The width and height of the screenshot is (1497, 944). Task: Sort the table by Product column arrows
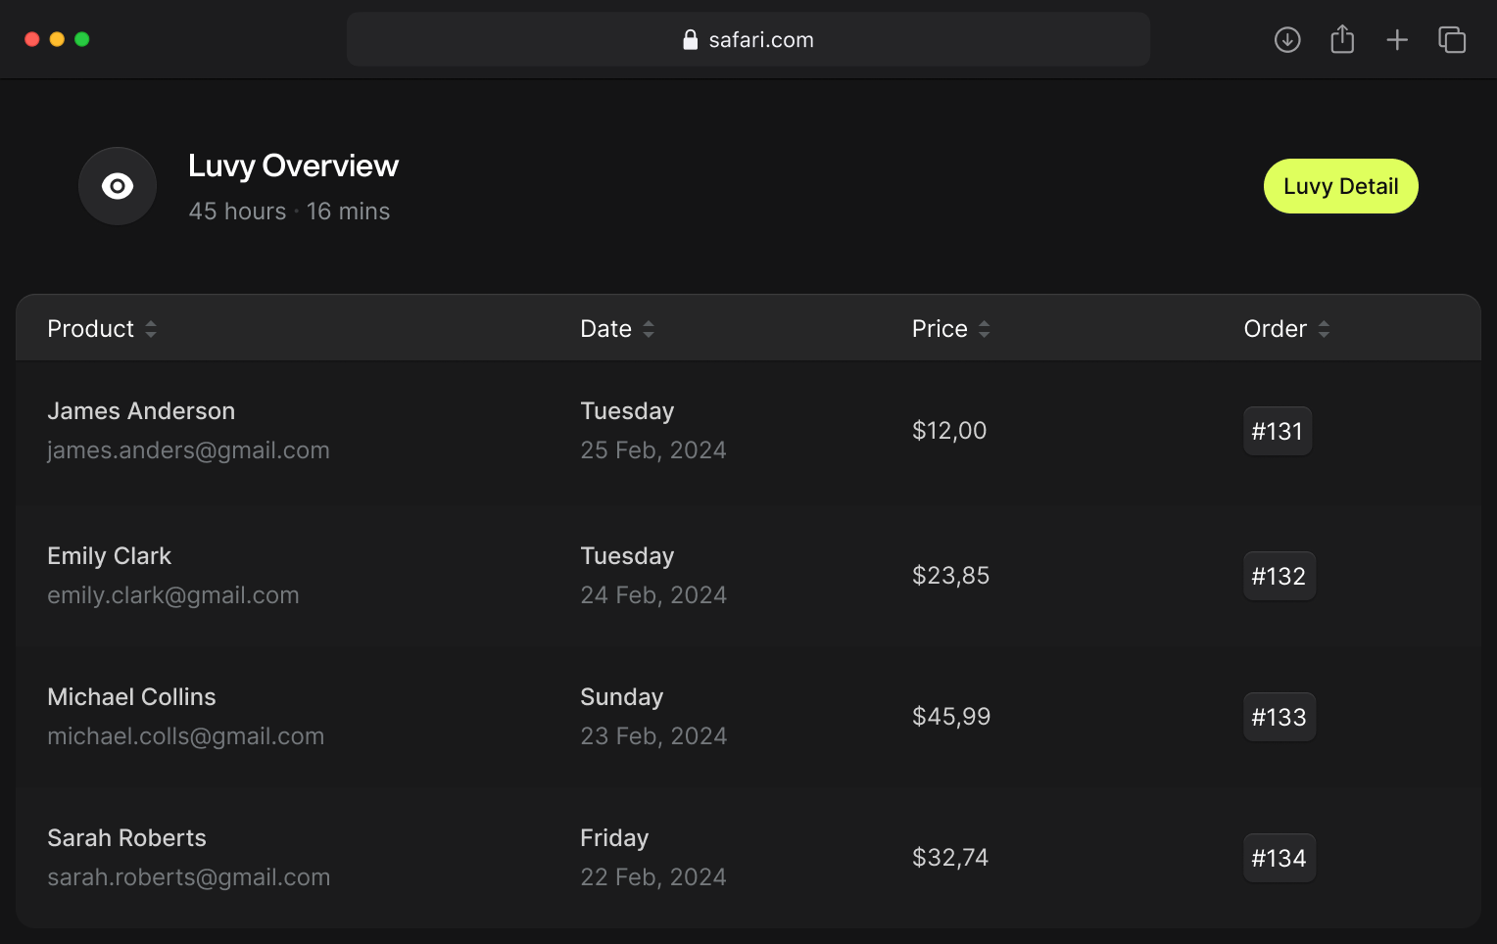click(x=151, y=329)
